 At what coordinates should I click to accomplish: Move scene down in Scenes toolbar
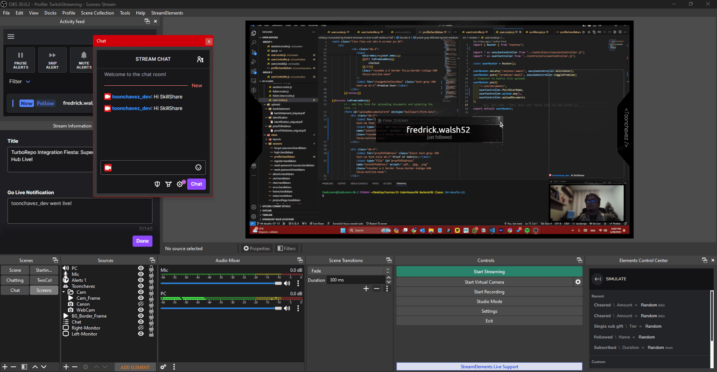tap(44, 367)
